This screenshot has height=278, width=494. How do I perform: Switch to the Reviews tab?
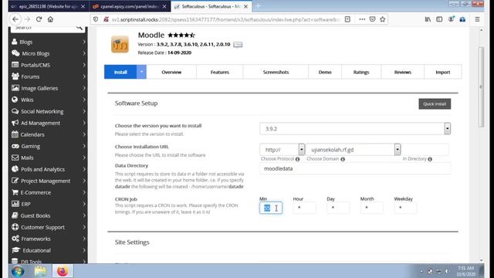(403, 72)
